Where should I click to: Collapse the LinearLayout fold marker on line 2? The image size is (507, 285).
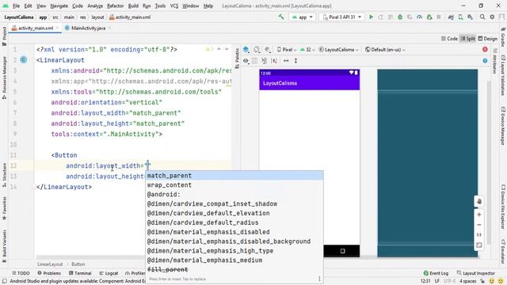34,60
